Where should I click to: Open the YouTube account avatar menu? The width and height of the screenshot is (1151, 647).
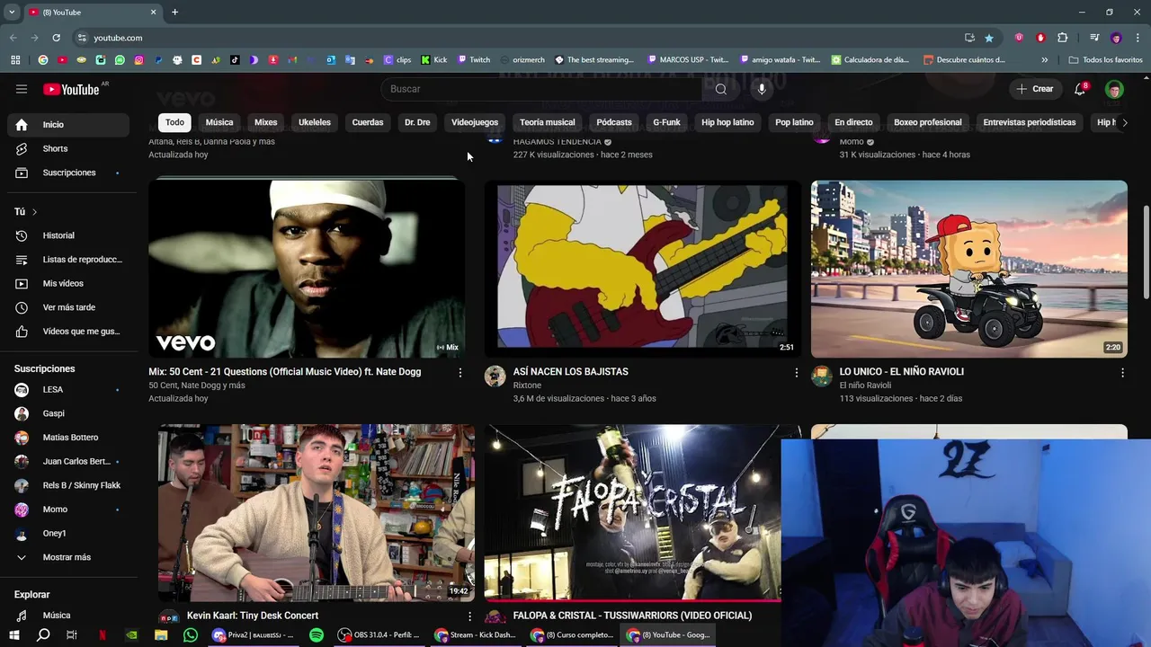coord(1114,89)
